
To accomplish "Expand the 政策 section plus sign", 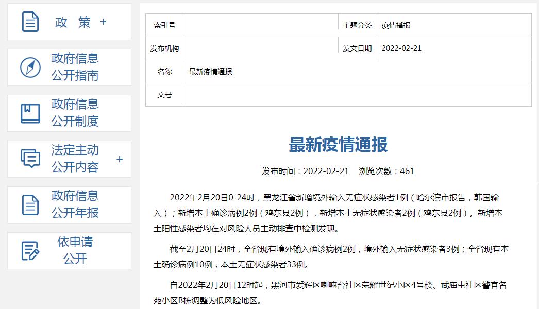I will point(103,22).
